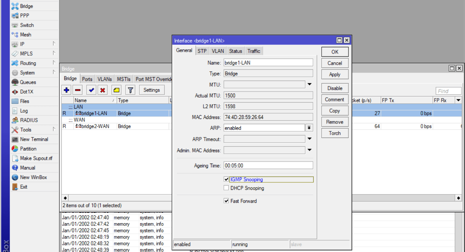Click the Disable button in Interface dialog
The width and height of the screenshot is (465, 252).
[x=335, y=88]
